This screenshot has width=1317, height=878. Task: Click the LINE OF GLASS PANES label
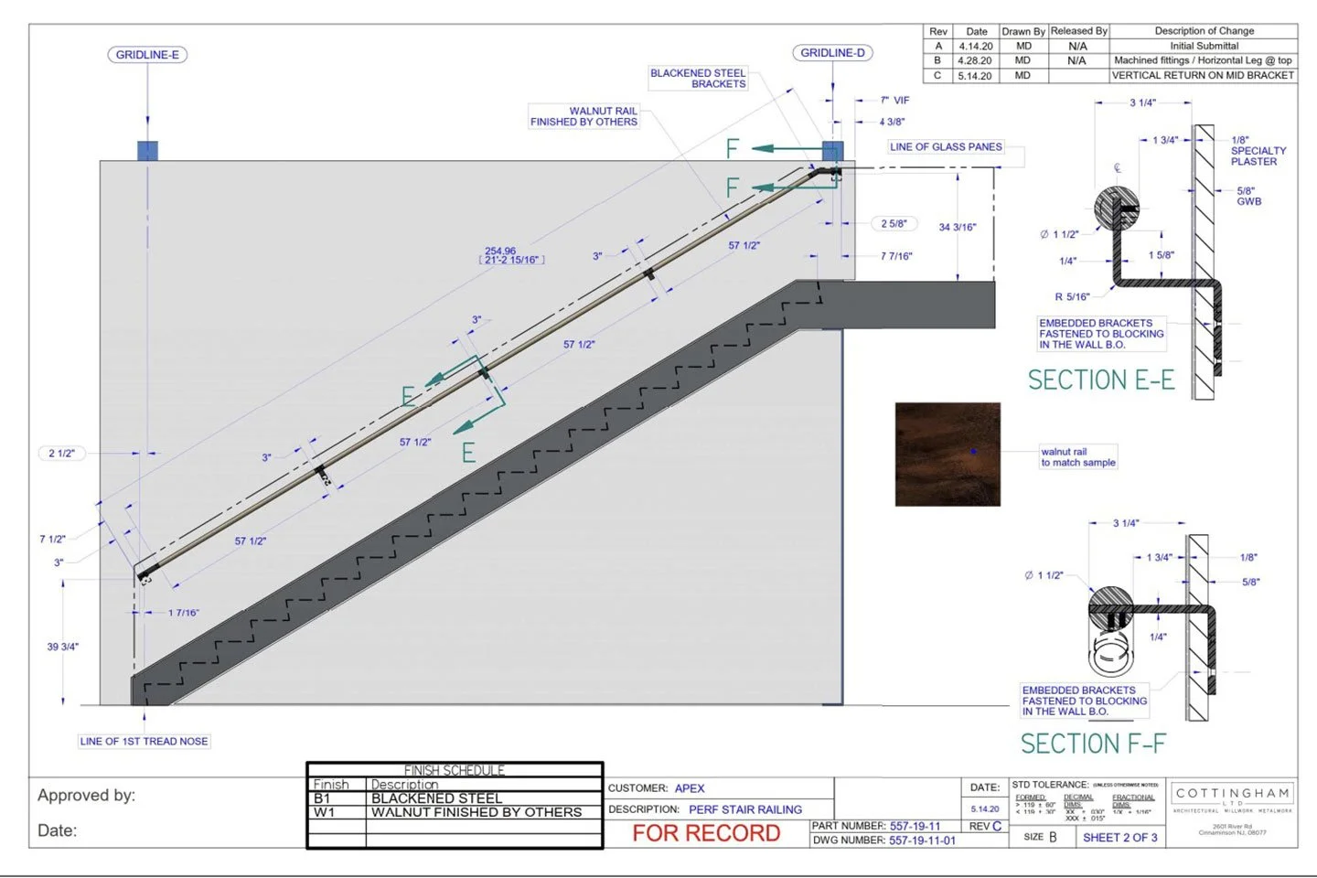pyautogui.click(x=946, y=146)
